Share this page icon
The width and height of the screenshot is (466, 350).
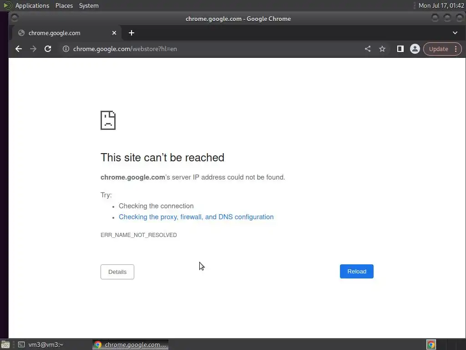point(368,49)
